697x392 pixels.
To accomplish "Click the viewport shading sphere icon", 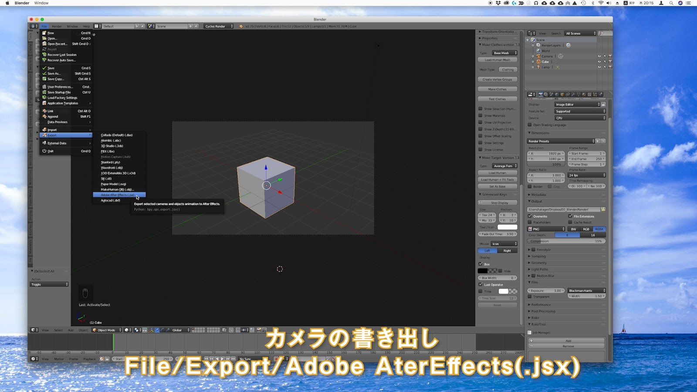I will [127, 330].
